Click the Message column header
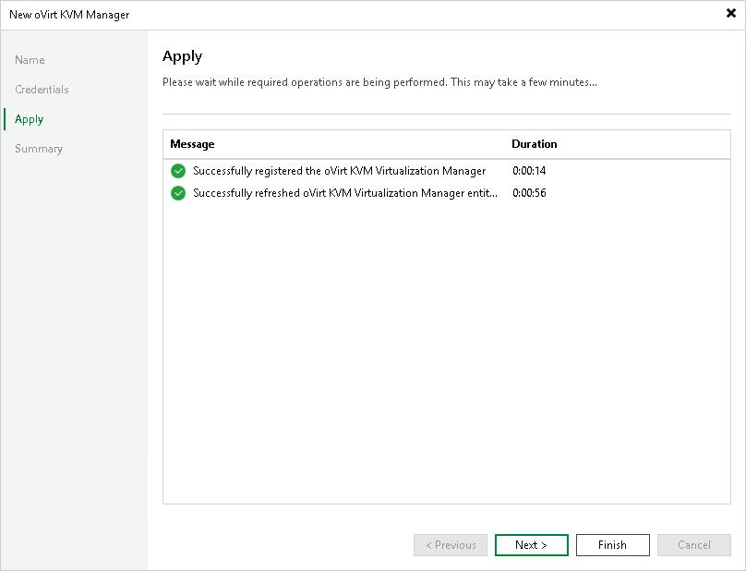This screenshot has height=571, width=746. (192, 144)
